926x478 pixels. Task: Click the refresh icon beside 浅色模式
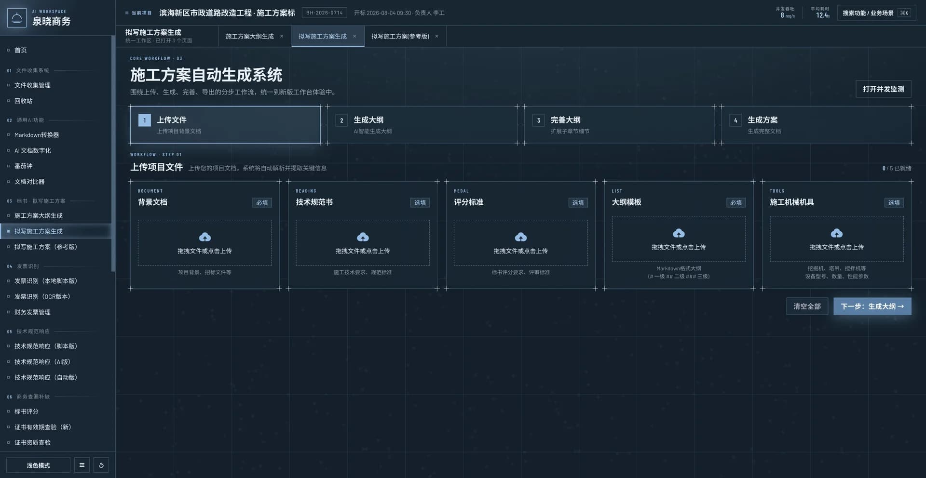click(101, 465)
